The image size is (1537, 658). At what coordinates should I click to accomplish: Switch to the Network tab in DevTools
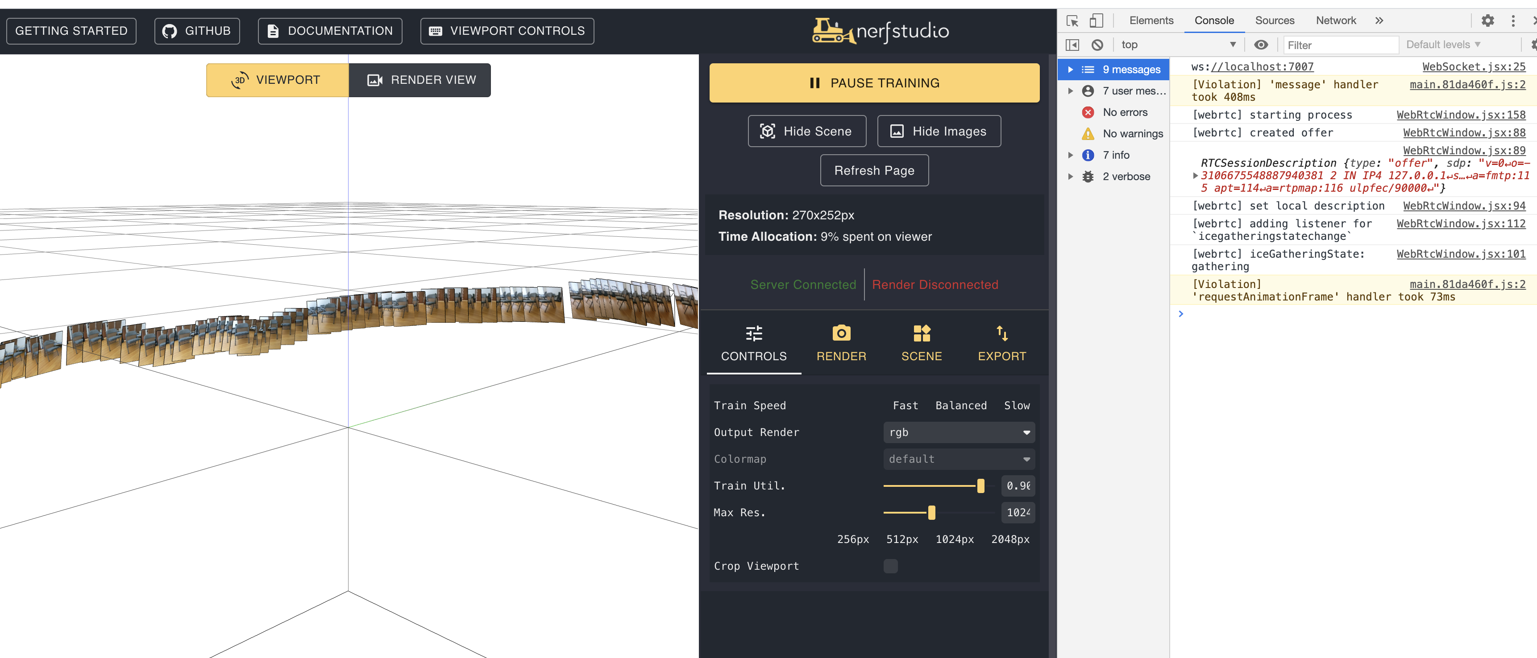point(1335,20)
